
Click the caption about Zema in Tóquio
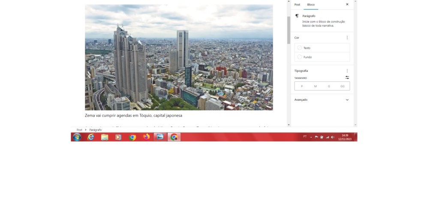(134, 115)
